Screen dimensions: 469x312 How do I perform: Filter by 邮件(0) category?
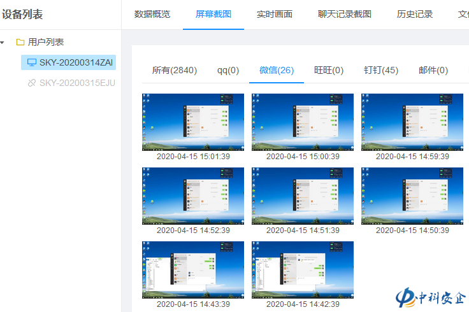(x=433, y=70)
